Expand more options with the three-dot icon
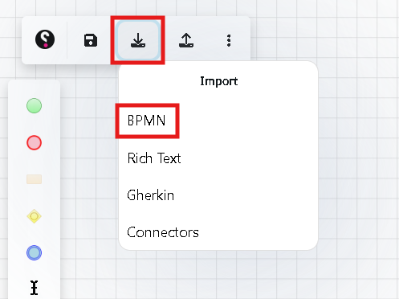The width and height of the screenshot is (399, 299). (x=229, y=40)
